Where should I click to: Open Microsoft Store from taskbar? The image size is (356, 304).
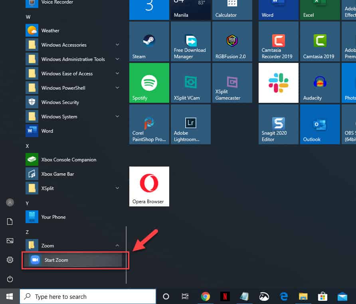click(322, 296)
